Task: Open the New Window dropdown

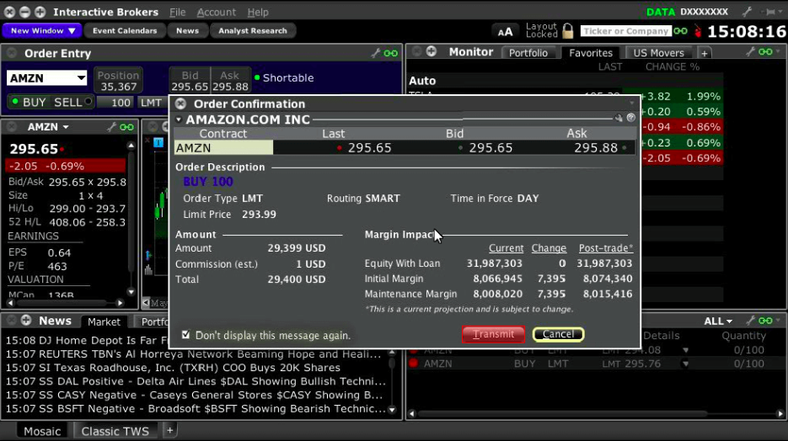Action: tap(42, 30)
